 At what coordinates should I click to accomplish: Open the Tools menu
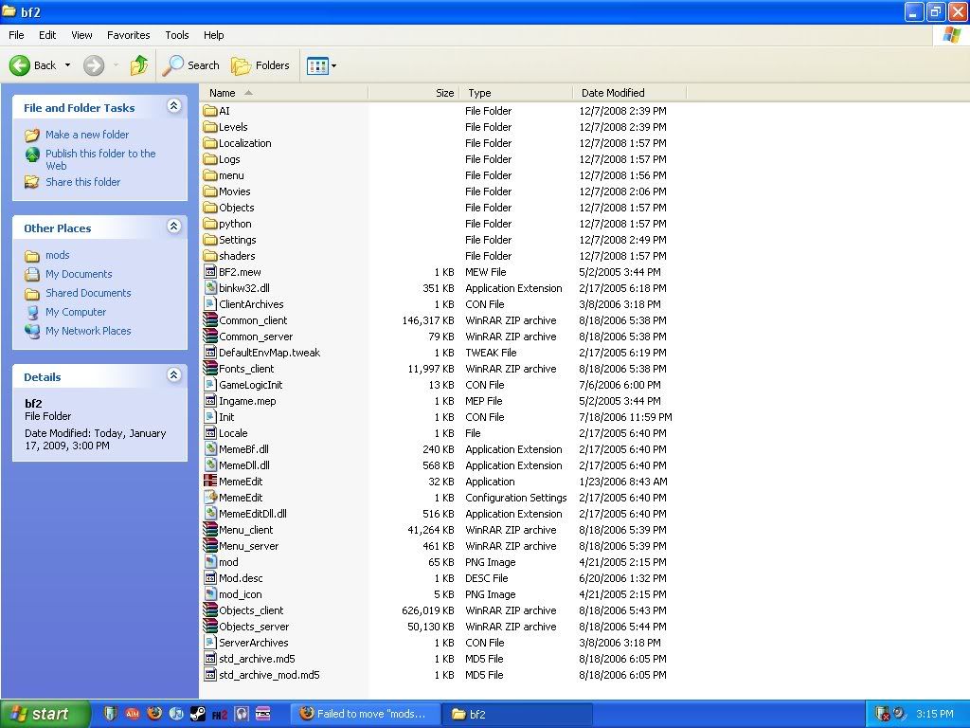(177, 35)
